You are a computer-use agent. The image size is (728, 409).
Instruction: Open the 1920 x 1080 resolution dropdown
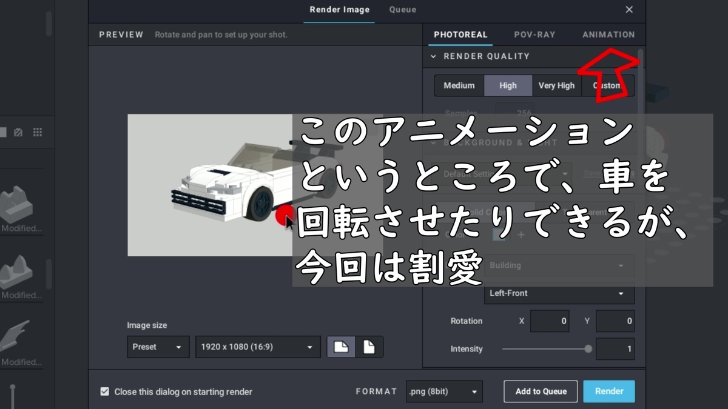(x=258, y=347)
